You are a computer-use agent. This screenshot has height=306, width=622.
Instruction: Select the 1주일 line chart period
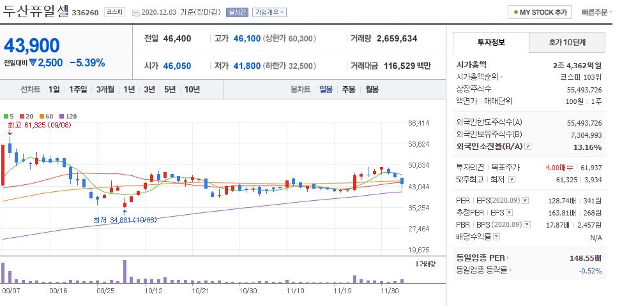click(x=78, y=89)
